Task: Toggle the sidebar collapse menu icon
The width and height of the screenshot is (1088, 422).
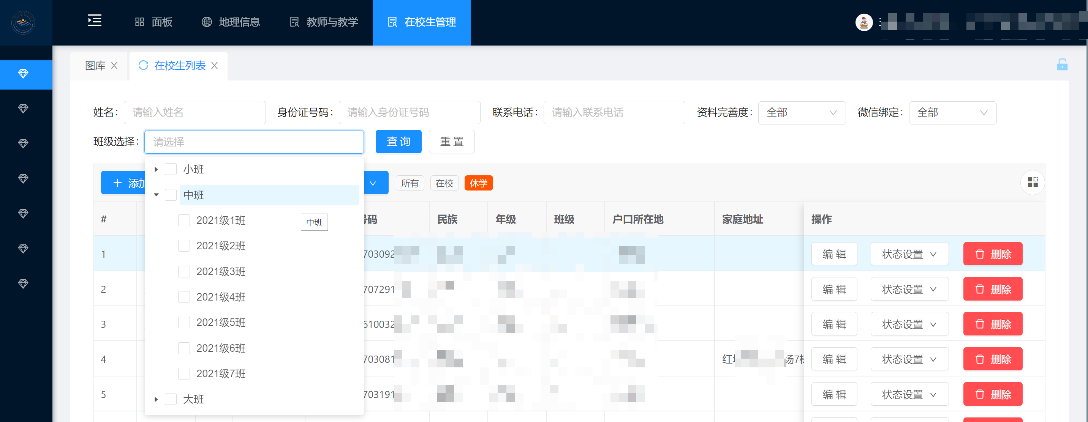Action: 95,20
